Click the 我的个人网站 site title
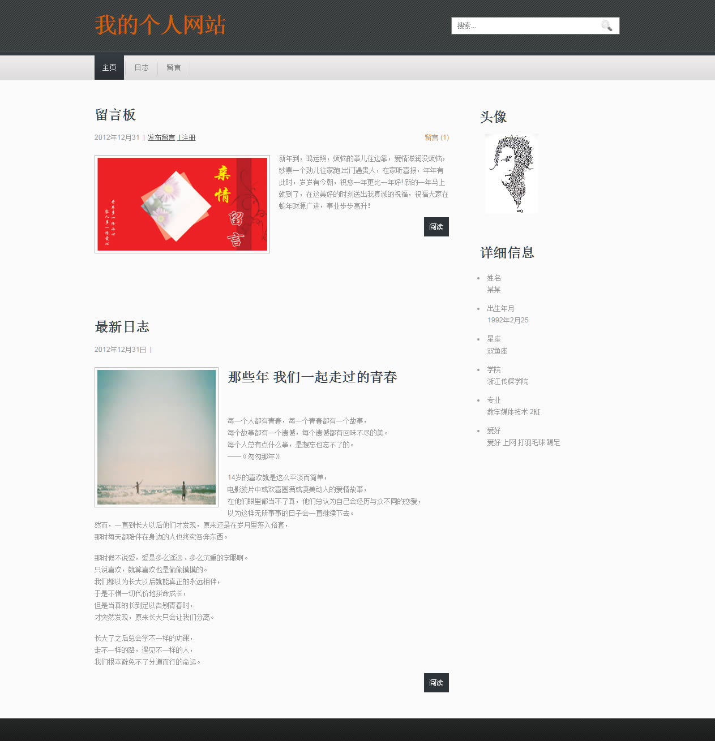This screenshot has width=715, height=741. coord(160,25)
